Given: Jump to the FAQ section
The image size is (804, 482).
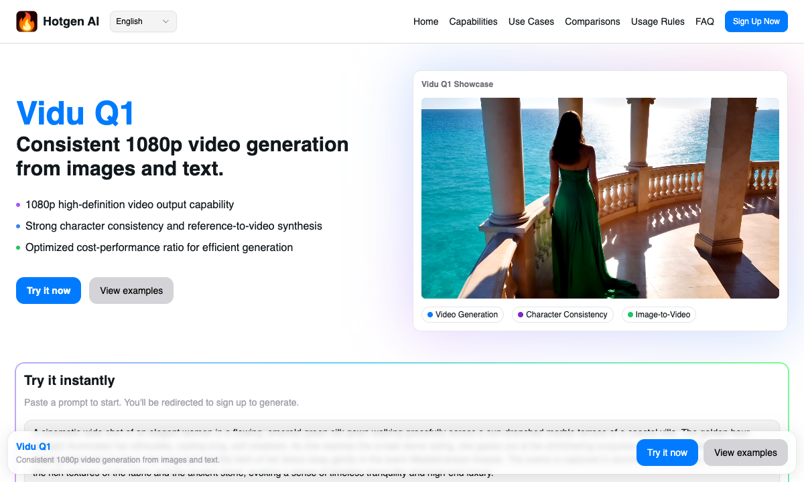Looking at the screenshot, I should 704,21.
